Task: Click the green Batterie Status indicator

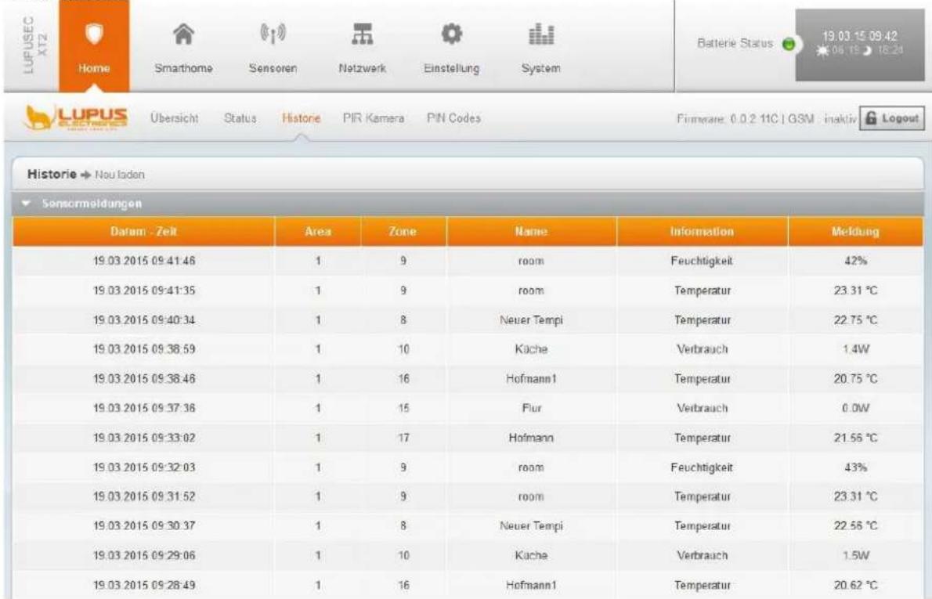Action: [789, 44]
